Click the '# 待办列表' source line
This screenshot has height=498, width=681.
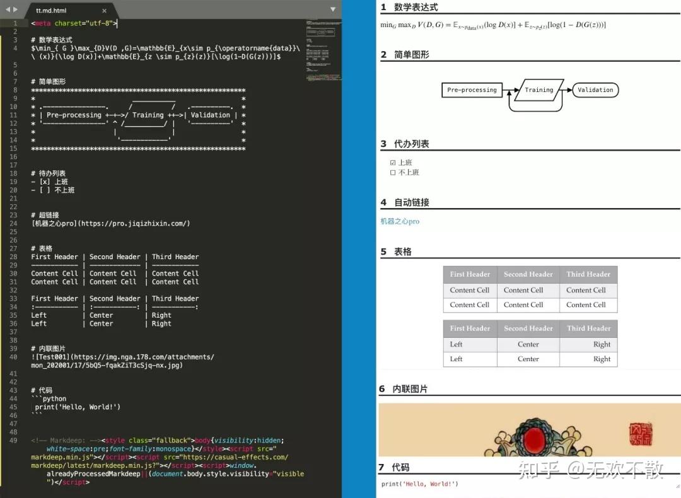tap(48, 173)
